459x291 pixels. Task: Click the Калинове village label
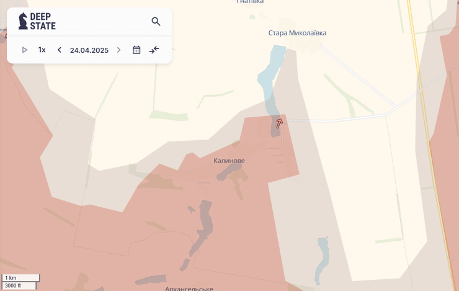(x=229, y=161)
